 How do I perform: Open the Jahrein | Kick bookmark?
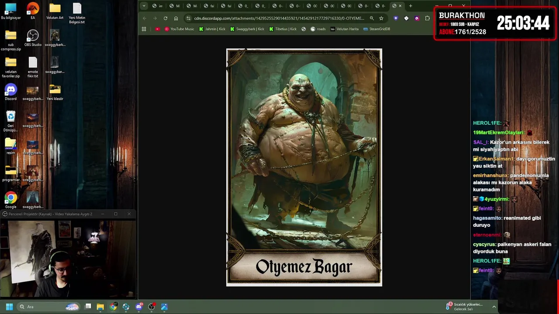pyautogui.click(x=212, y=29)
